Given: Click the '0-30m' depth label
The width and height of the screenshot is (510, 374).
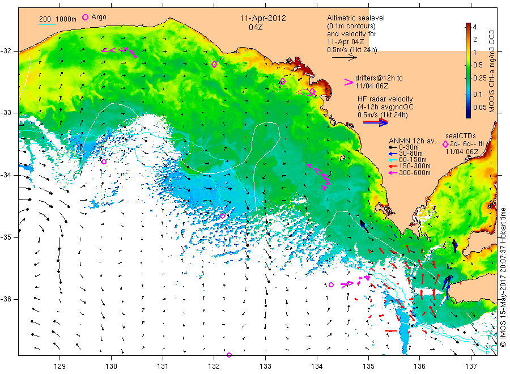Looking at the screenshot, I should [x=409, y=148].
